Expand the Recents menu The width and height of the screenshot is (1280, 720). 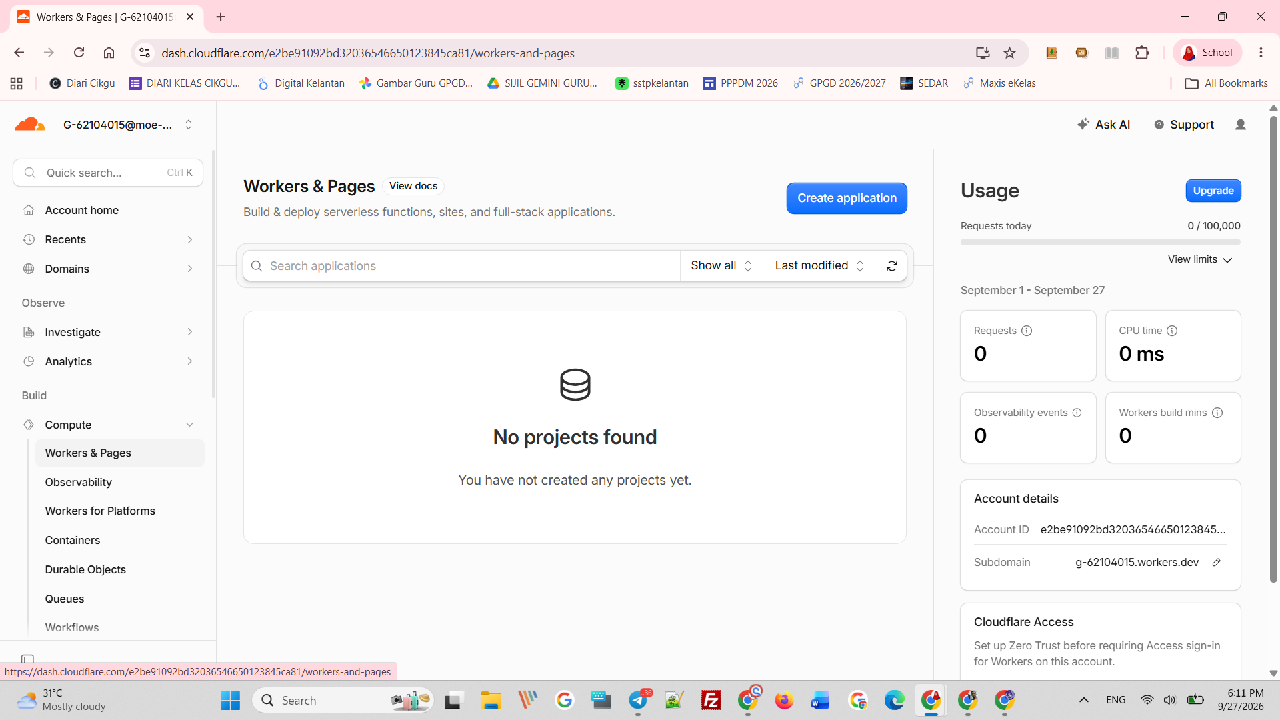(x=108, y=239)
